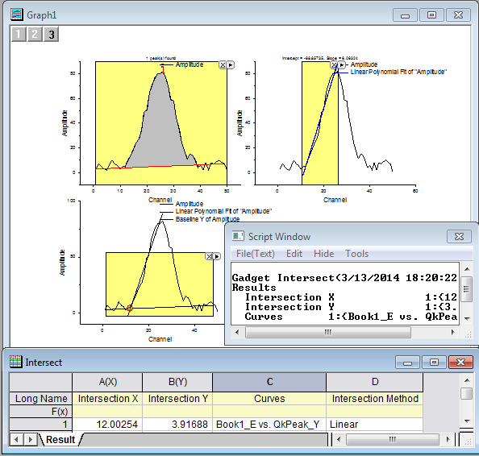The image size is (479, 456).
Task: Select layer 1 button in Graph1
Action: click(19, 34)
